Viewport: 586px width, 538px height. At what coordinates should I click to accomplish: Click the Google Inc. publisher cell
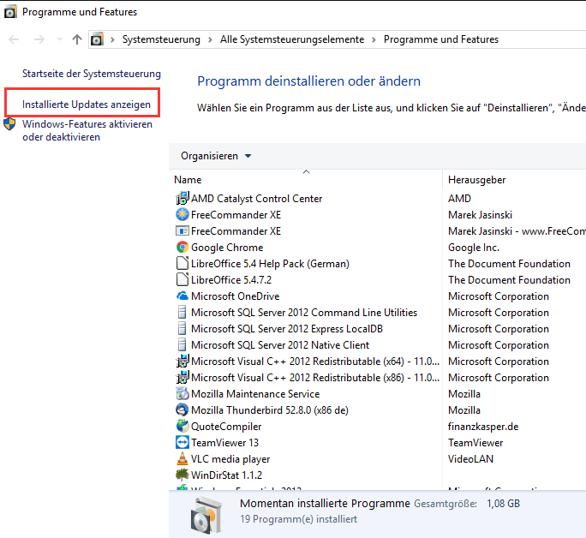[474, 248]
